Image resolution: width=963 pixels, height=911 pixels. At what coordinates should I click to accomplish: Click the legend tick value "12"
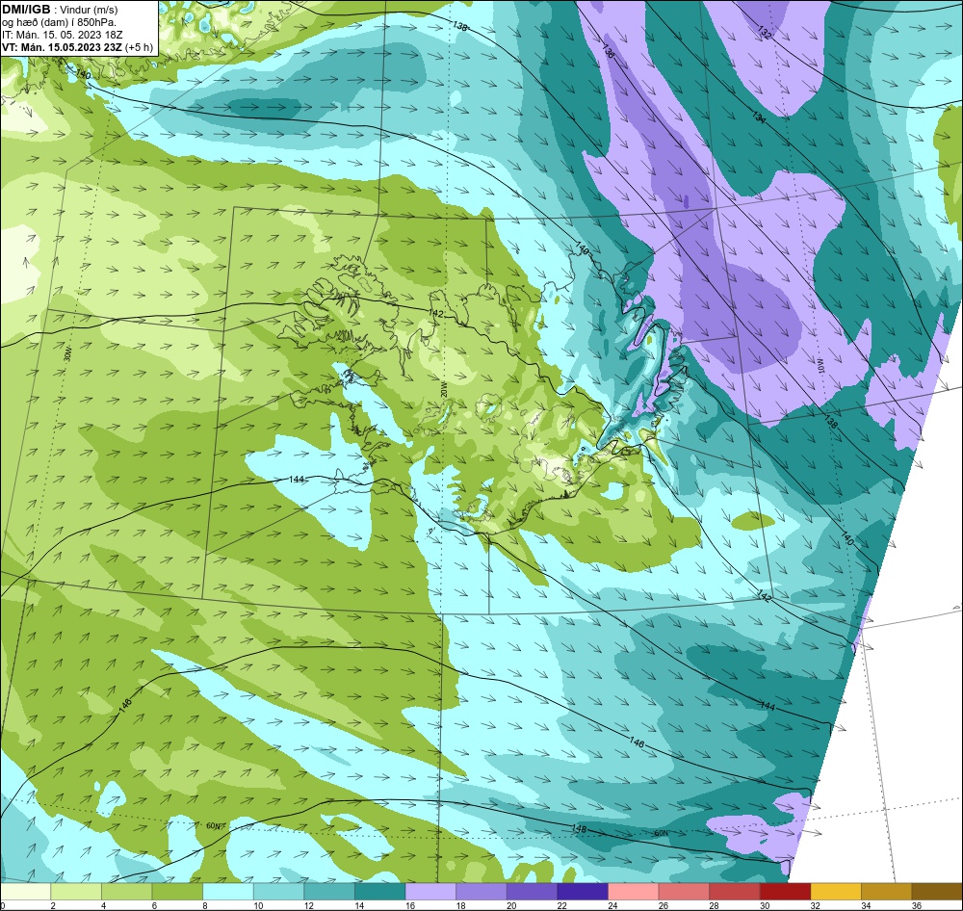pyautogui.click(x=308, y=905)
